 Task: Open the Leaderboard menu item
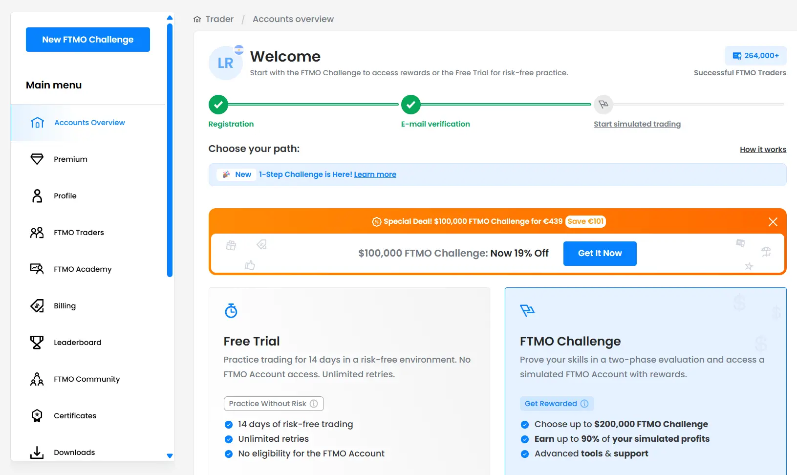coord(88,343)
